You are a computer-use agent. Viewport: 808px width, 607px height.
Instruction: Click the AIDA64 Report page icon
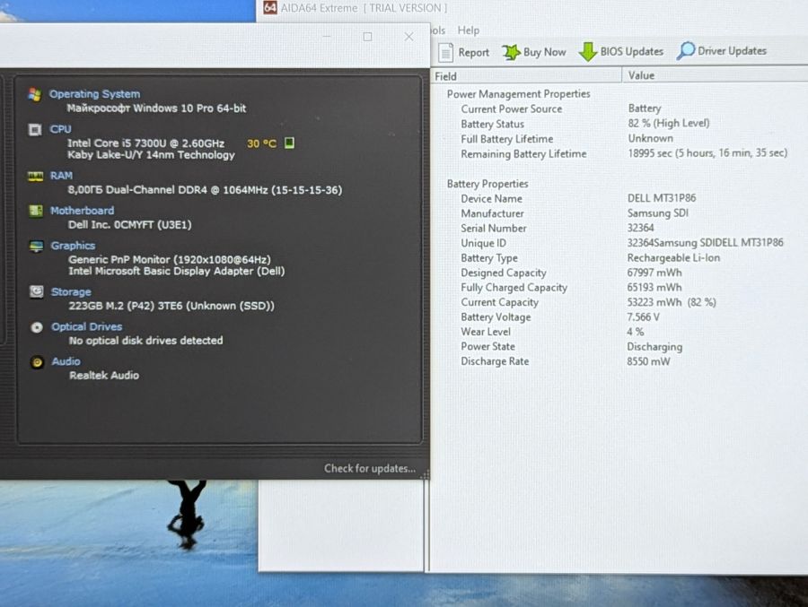click(445, 52)
